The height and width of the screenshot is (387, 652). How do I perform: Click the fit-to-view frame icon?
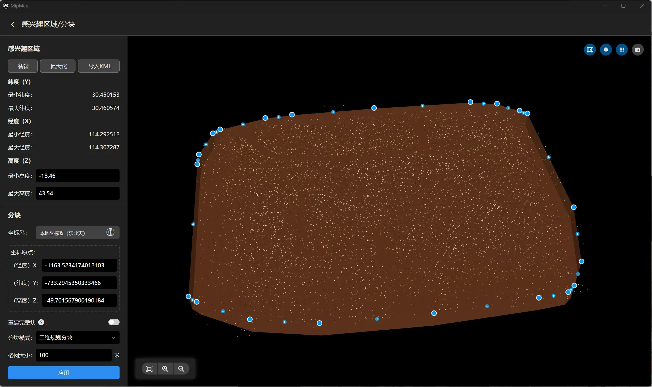point(149,369)
